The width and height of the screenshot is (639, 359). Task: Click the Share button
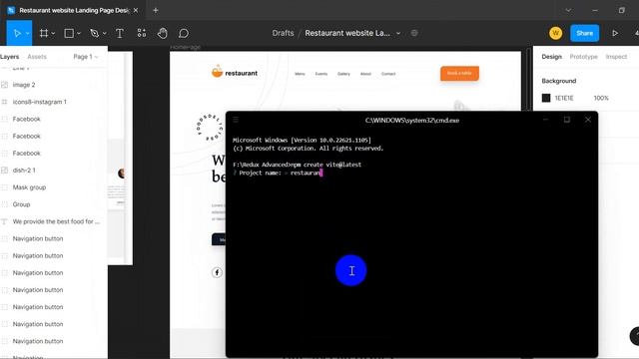(x=585, y=33)
